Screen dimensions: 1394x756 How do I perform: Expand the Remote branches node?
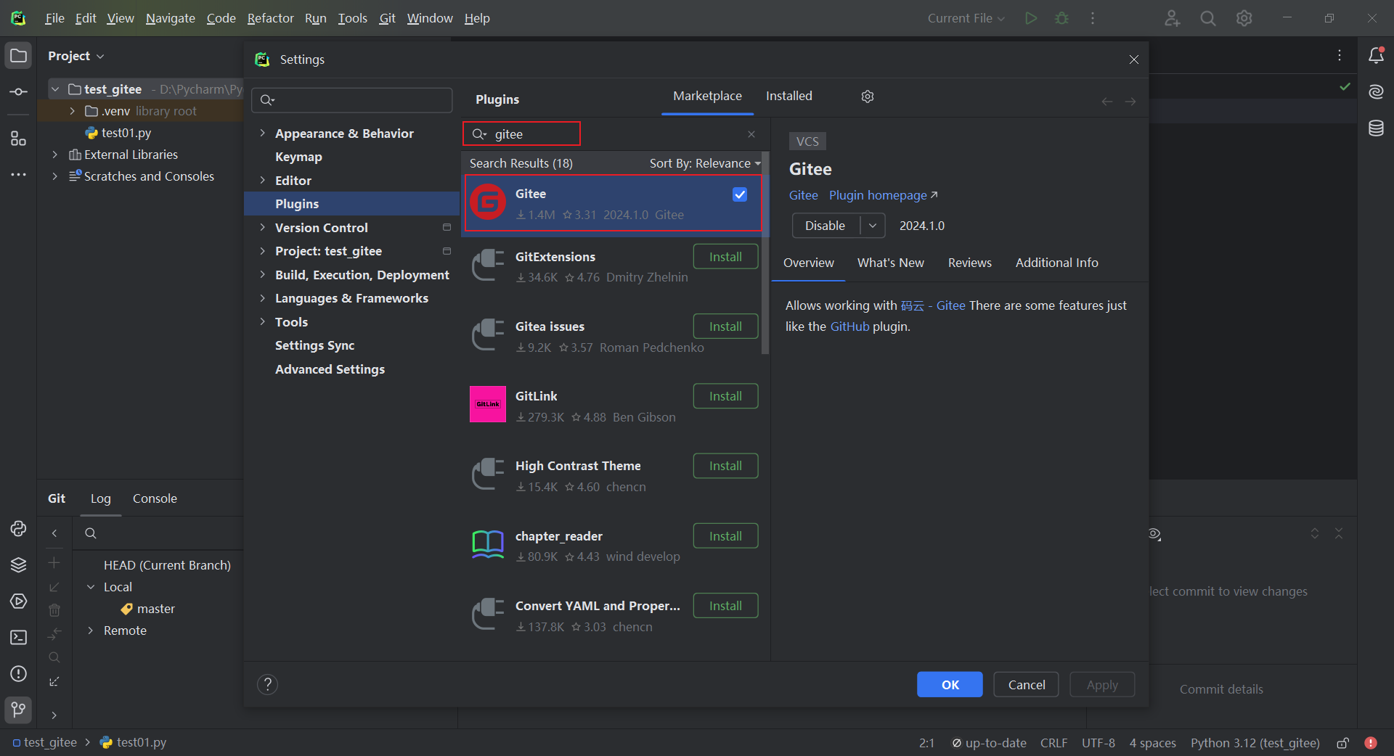click(x=91, y=630)
